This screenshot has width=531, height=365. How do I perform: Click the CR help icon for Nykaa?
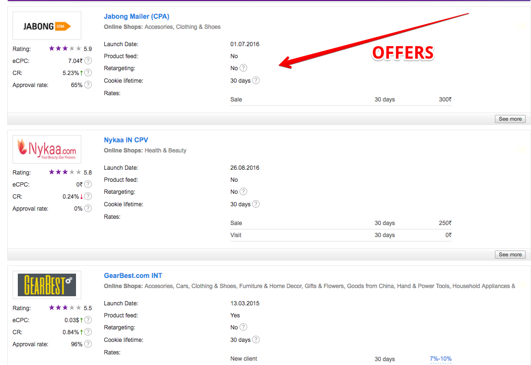tap(88, 196)
